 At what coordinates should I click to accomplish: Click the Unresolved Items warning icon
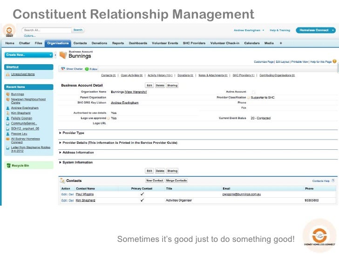8,74
